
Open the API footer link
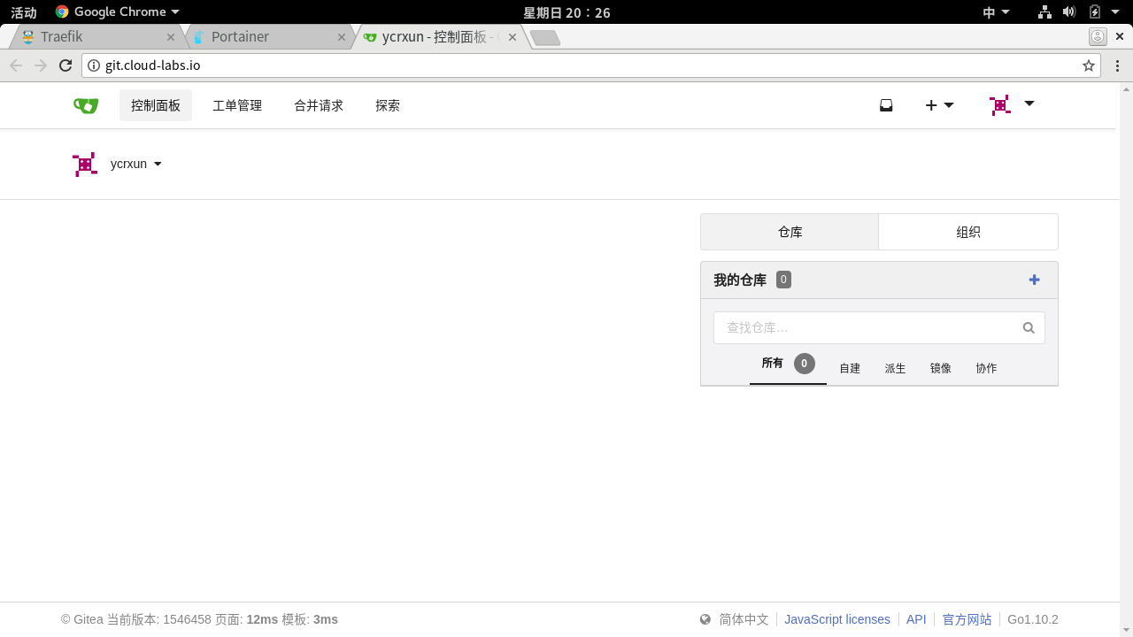(916, 619)
